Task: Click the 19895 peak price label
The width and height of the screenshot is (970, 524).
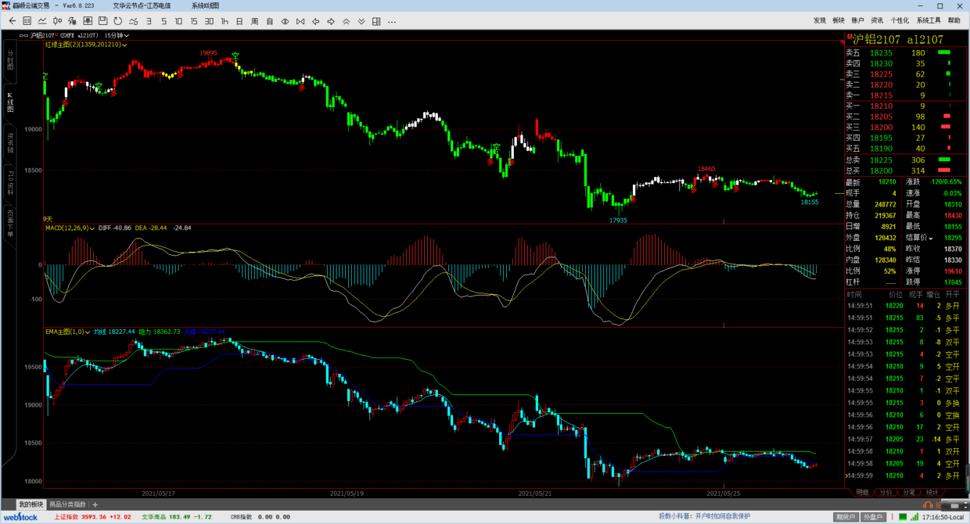Action: pos(208,53)
